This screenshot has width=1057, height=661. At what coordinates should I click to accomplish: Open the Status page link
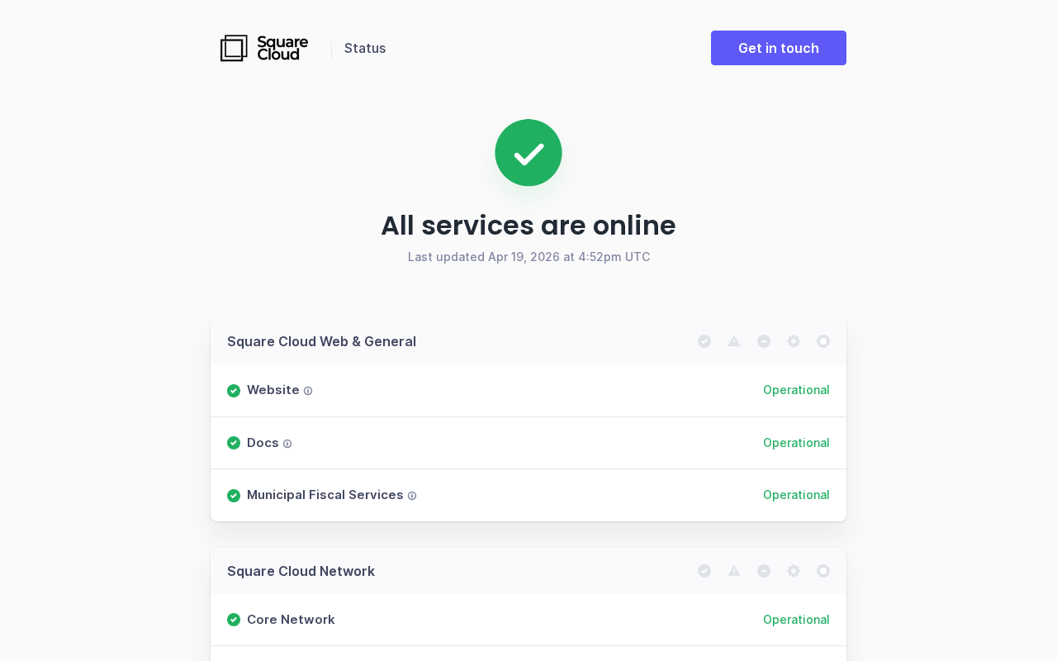[365, 48]
